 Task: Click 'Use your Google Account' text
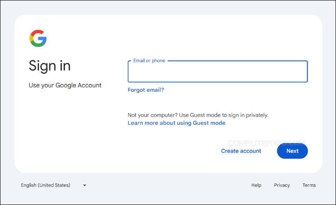65,85
